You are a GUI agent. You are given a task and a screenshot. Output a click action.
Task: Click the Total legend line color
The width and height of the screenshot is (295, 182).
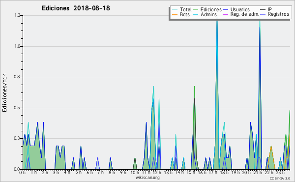click(x=175, y=10)
